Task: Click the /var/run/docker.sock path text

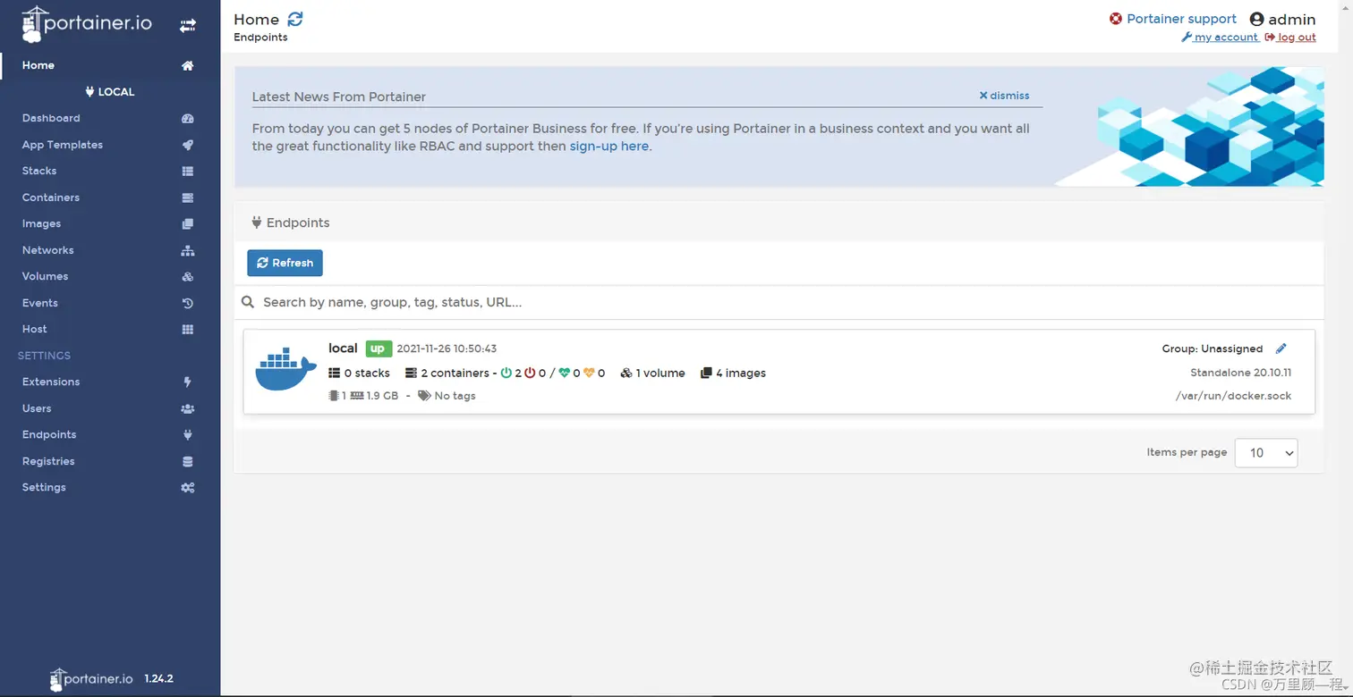Action: (x=1233, y=396)
